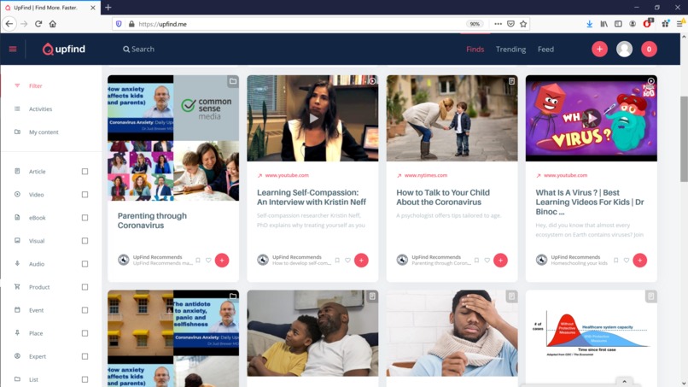Open Learning Self-Compassion card title
Image resolution: width=688 pixels, height=387 pixels.
click(311, 197)
